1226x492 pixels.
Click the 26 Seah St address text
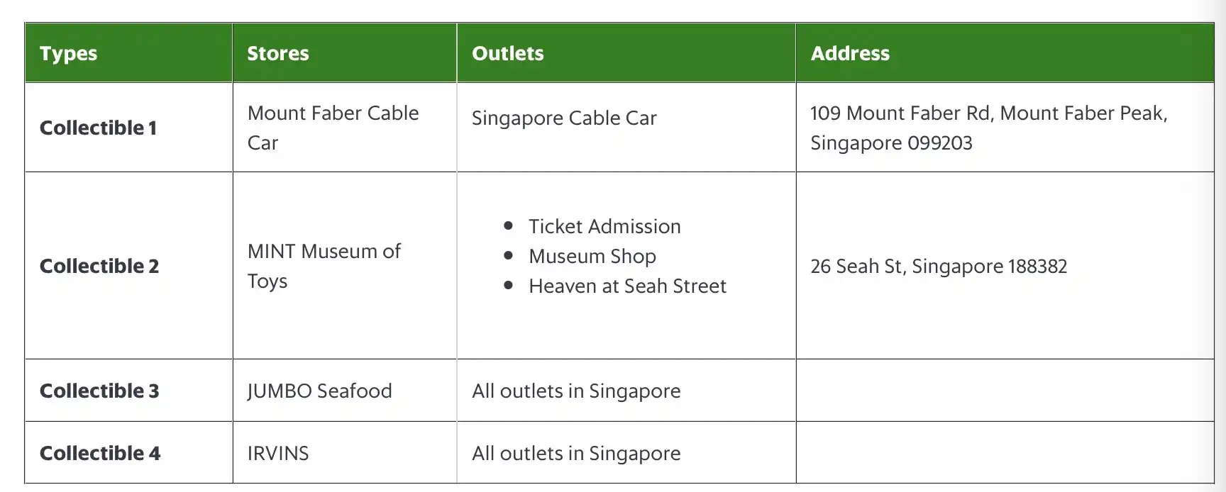[938, 266]
